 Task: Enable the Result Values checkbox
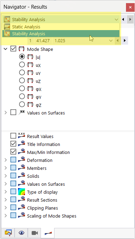pyautogui.click(x=13, y=136)
